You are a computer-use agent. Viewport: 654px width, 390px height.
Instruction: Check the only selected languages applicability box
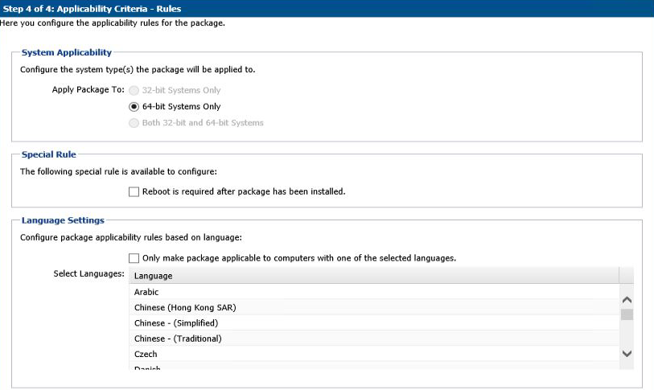click(x=134, y=258)
